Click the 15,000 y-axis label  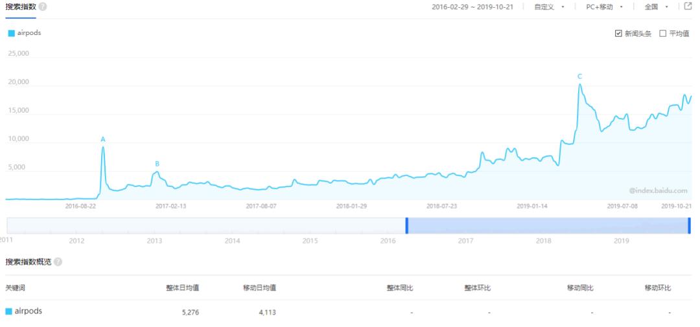click(19, 111)
